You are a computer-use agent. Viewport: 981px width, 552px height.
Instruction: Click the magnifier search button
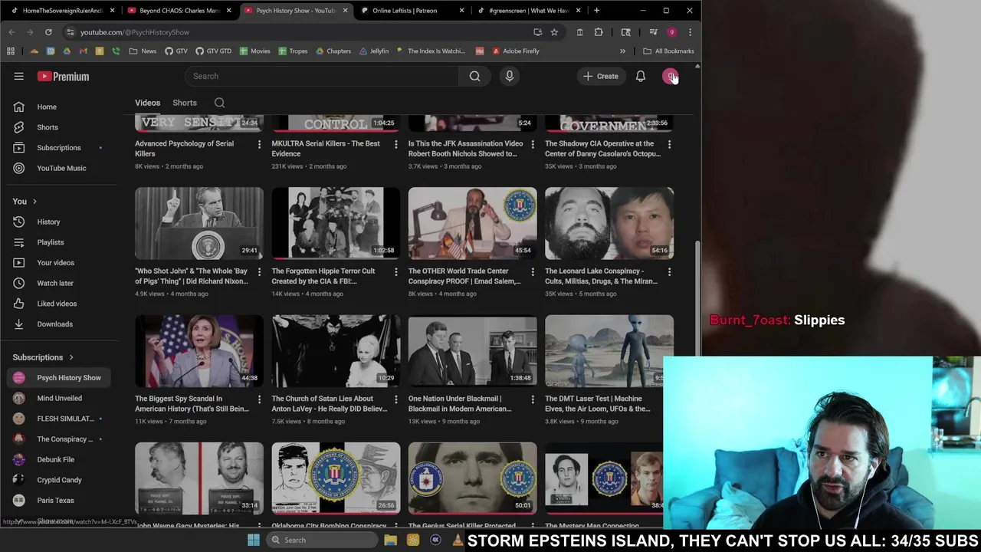click(475, 76)
